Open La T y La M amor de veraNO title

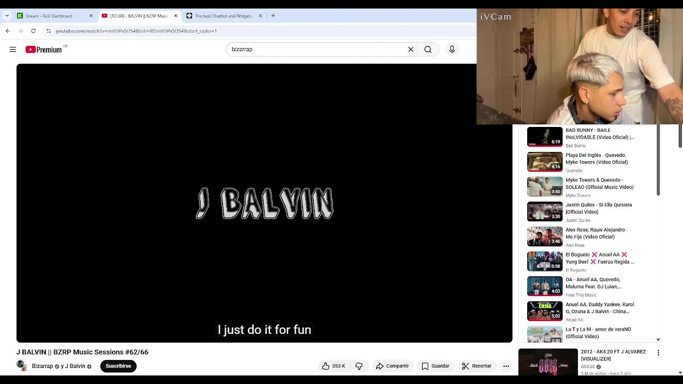click(598, 333)
